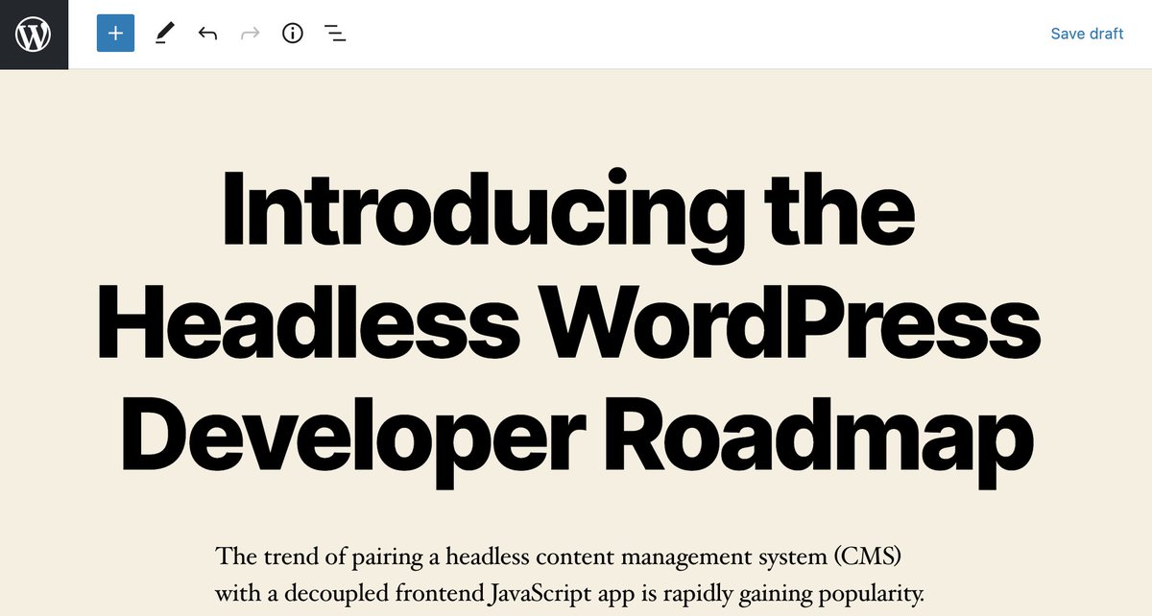Click the redo arrow icon
This screenshot has height=616, width=1152.
[x=250, y=34]
